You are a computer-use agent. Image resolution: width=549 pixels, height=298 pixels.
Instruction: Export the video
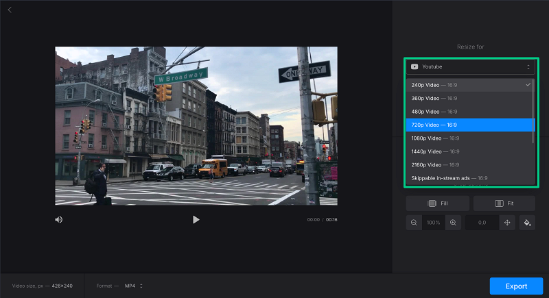click(516, 286)
